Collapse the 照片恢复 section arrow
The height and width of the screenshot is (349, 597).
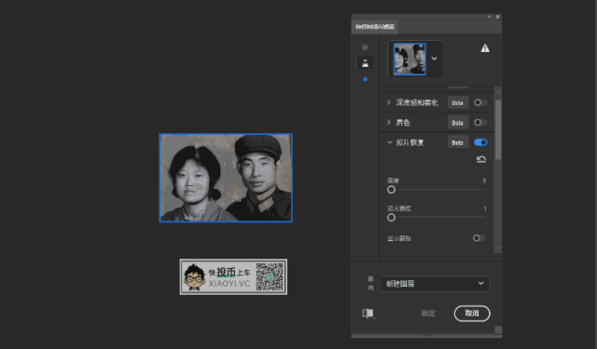click(x=390, y=142)
